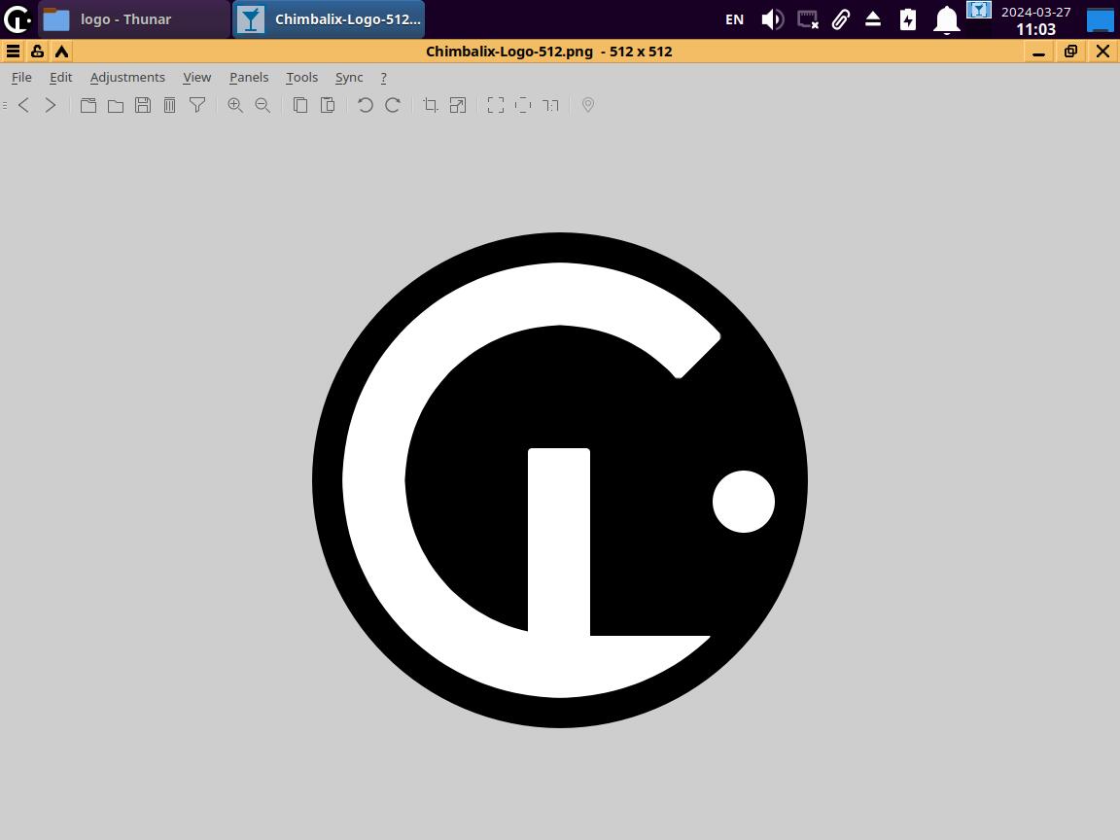Image resolution: width=1120 pixels, height=840 pixels.
Task: Click the 11:03 clock in panel
Action: pos(1035,29)
